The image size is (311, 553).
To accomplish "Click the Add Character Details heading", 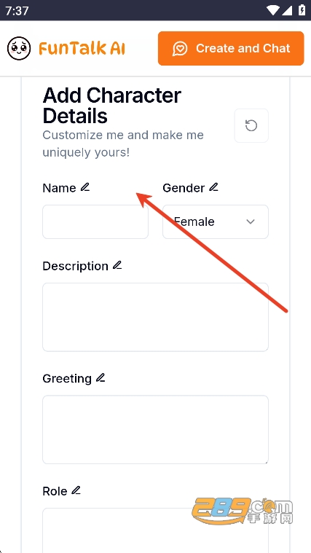I will [x=112, y=106].
